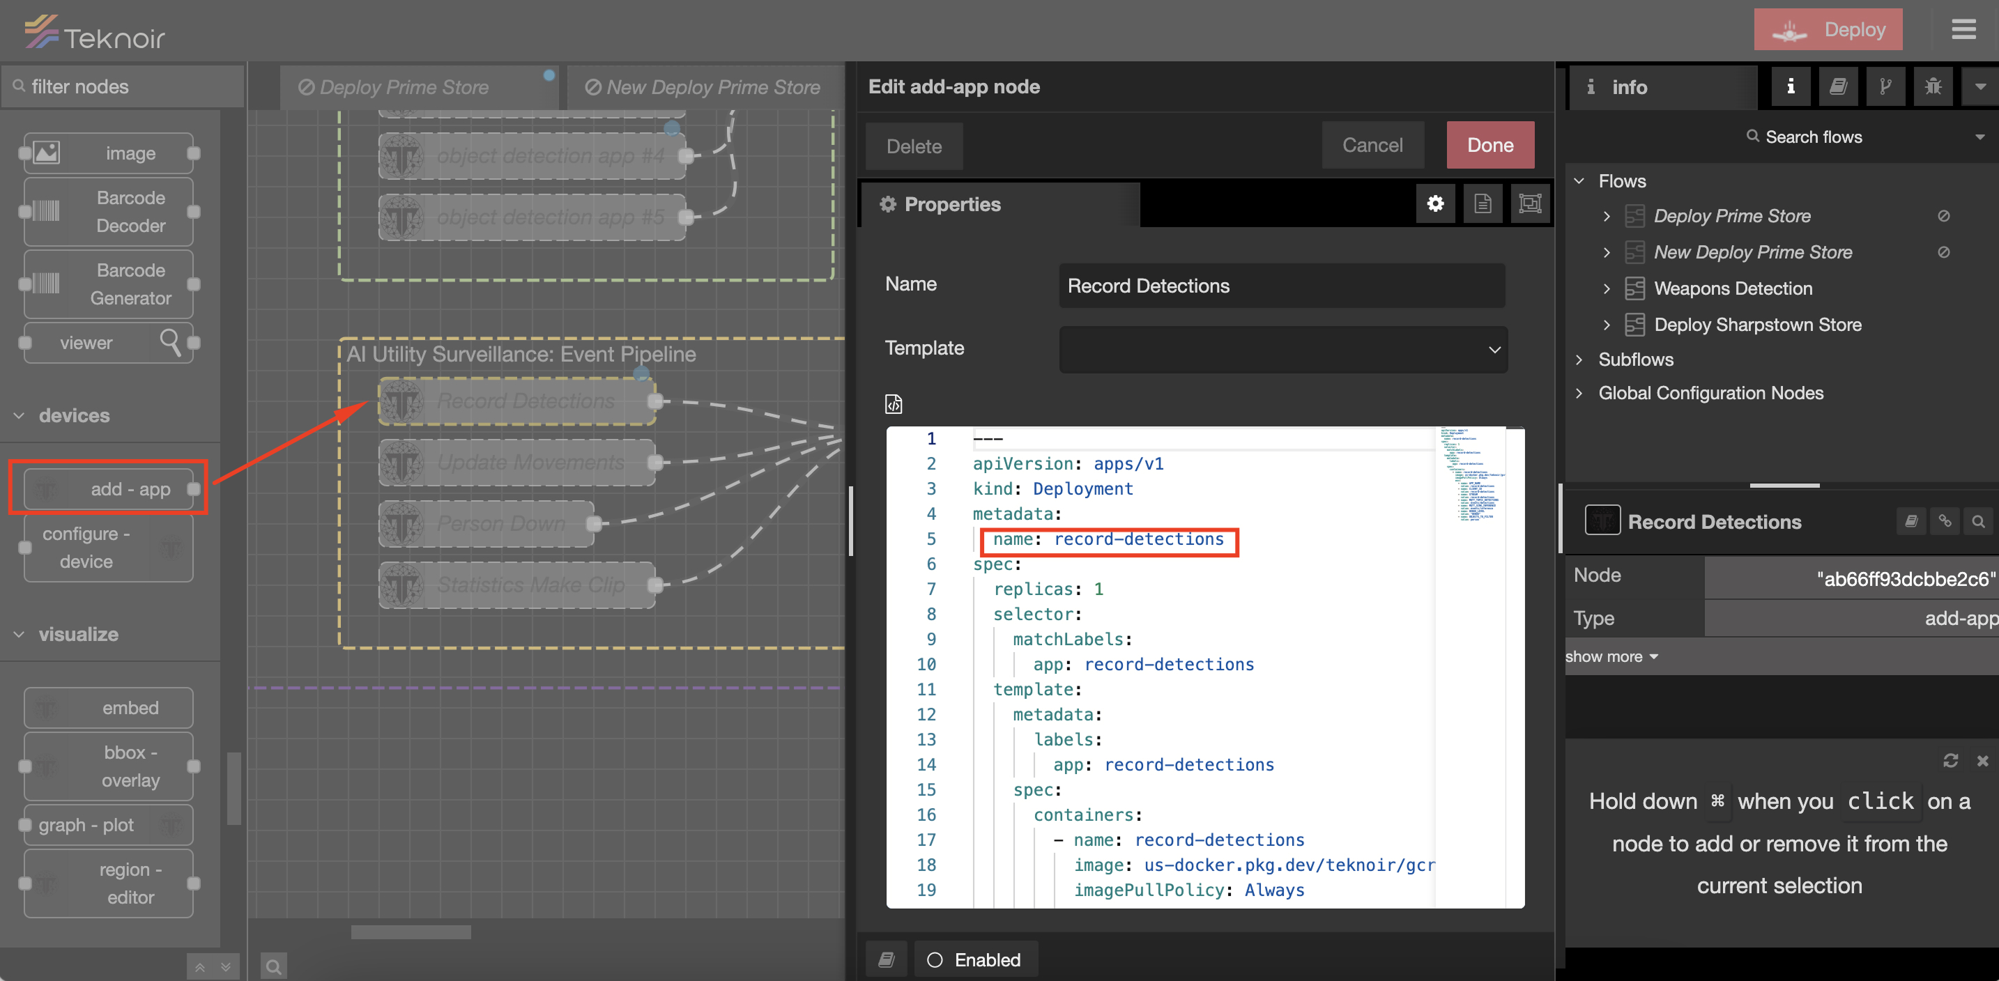Select Record Detections node on canvas
The image size is (1999, 981).
516,401
